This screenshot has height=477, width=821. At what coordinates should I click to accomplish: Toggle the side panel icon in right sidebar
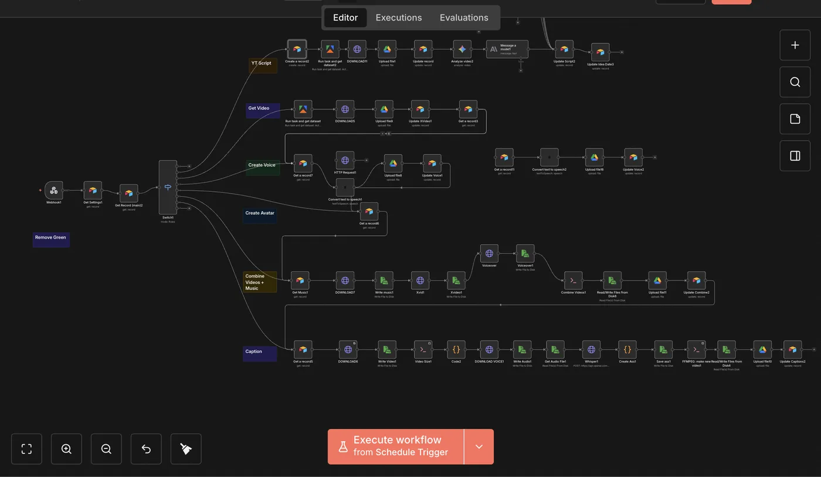coord(795,155)
